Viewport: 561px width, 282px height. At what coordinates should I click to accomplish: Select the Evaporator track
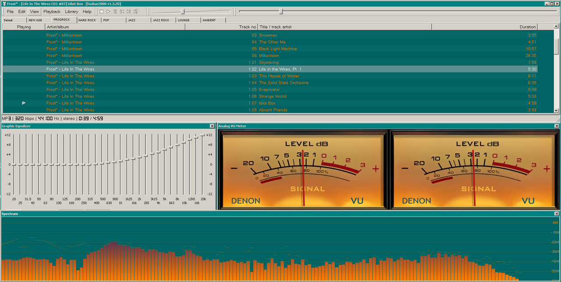[x=270, y=90]
